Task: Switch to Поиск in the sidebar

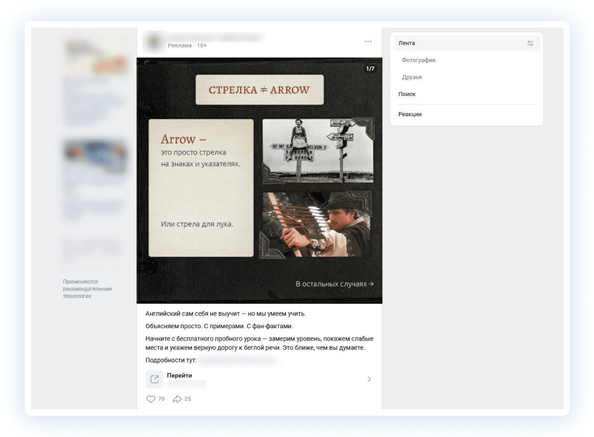Action: pos(407,94)
